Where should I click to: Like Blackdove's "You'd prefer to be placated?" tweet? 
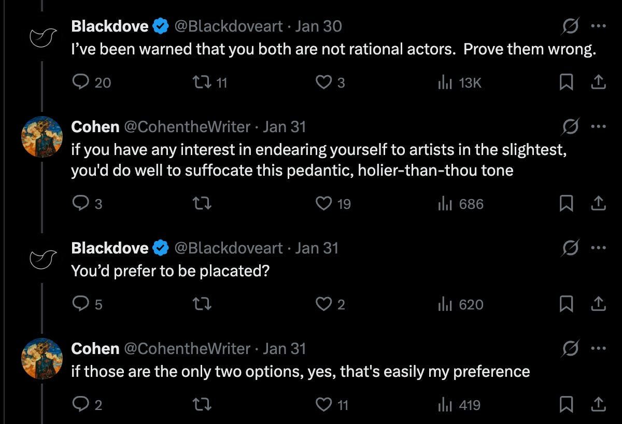(324, 304)
